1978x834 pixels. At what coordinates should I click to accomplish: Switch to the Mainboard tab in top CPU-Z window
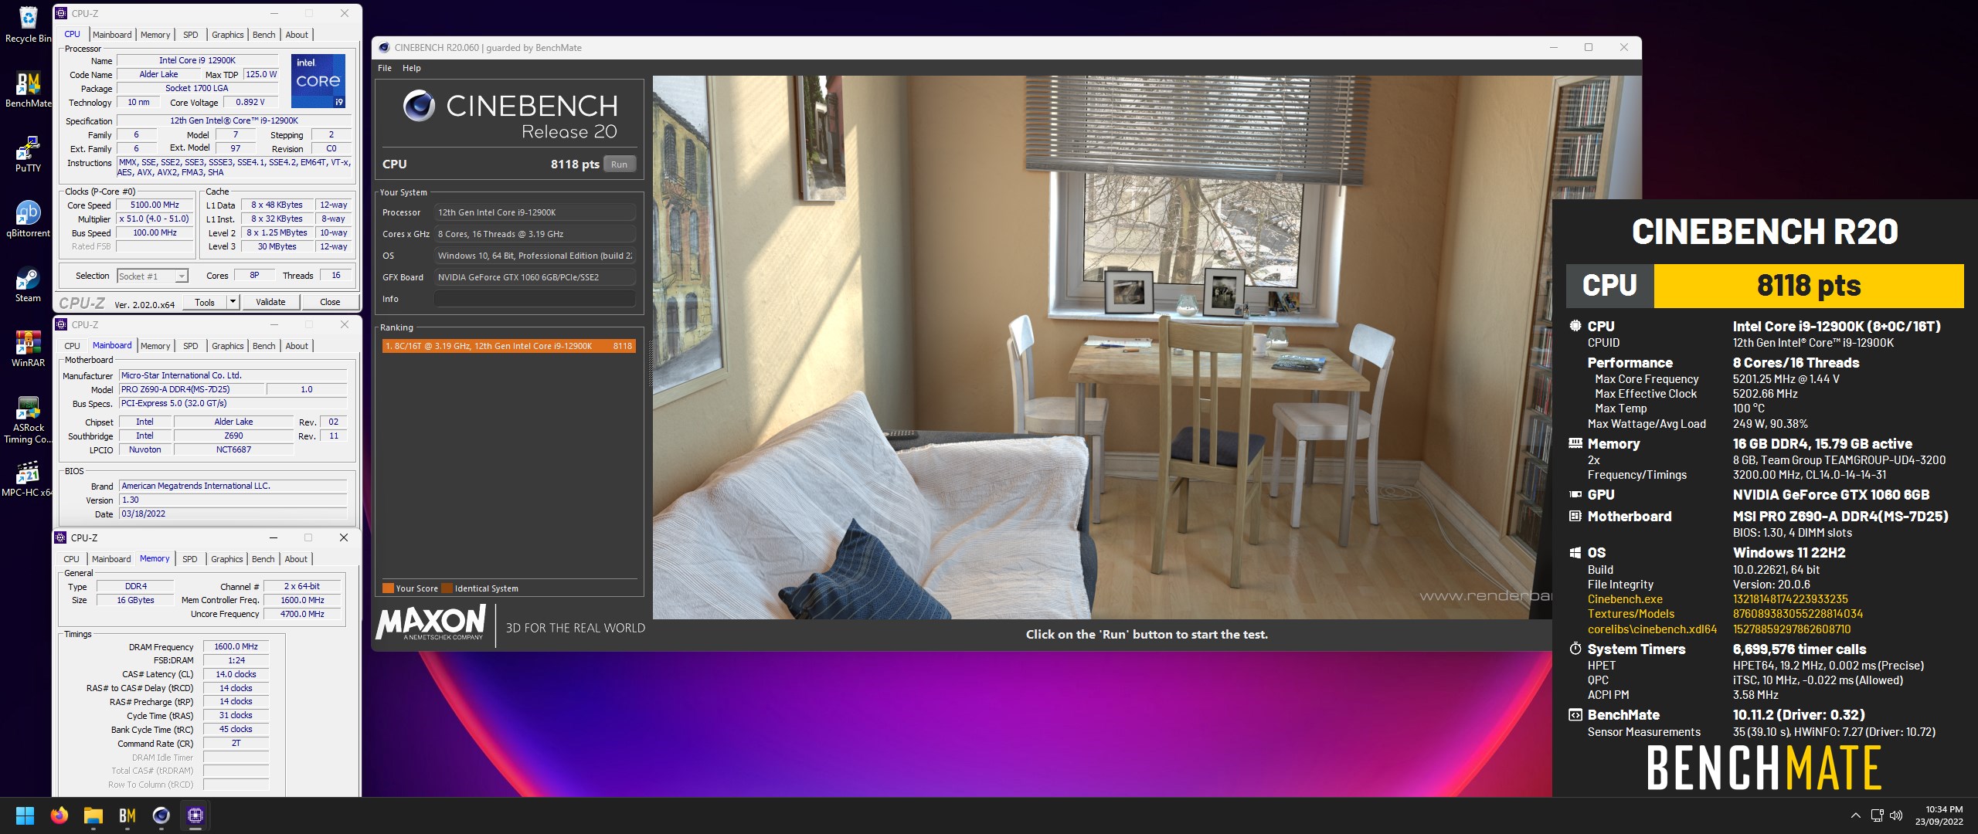click(x=112, y=35)
